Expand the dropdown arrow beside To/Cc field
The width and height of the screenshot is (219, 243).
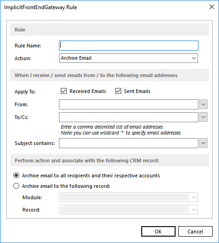(203, 117)
